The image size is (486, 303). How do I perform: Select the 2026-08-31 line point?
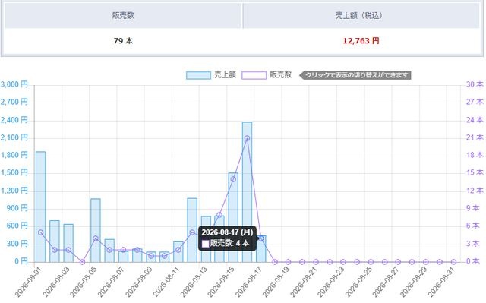click(x=453, y=262)
